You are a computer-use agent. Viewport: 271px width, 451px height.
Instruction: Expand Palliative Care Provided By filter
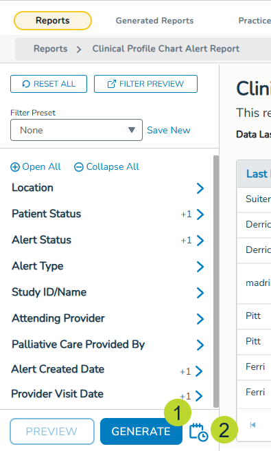(x=108, y=344)
